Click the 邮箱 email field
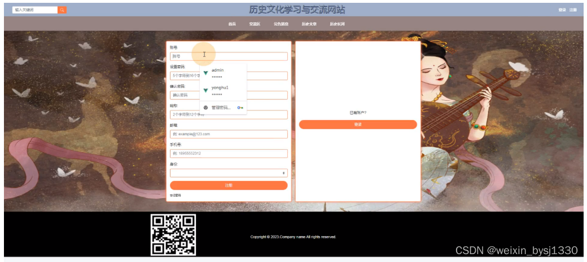Screen dimensions: 587x262 tap(229, 134)
